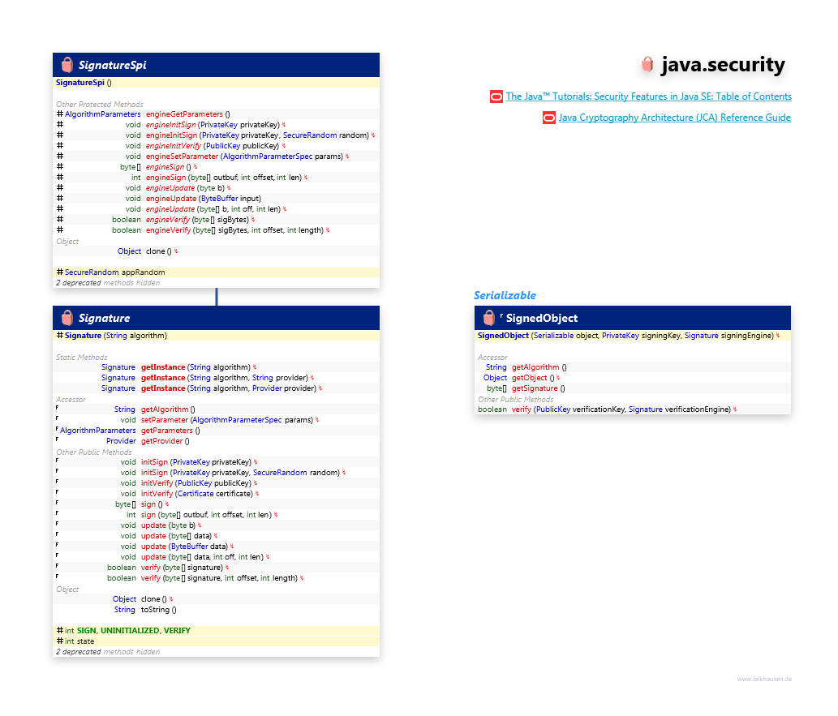Click the SignatureSpi class lock icon
This screenshot has height=716, width=838.
pyautogui.click(x=67, y=65)
